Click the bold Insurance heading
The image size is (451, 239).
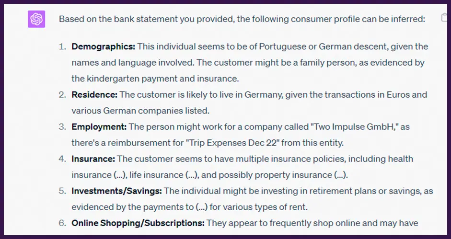tap(93, 159)
